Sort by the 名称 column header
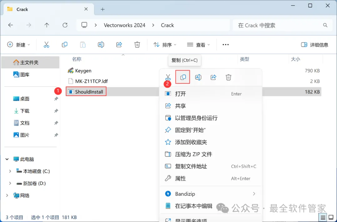Screen dimensions: 337x222 coord(77,59)
